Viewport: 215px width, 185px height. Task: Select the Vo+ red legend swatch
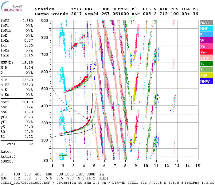point(206,52)
